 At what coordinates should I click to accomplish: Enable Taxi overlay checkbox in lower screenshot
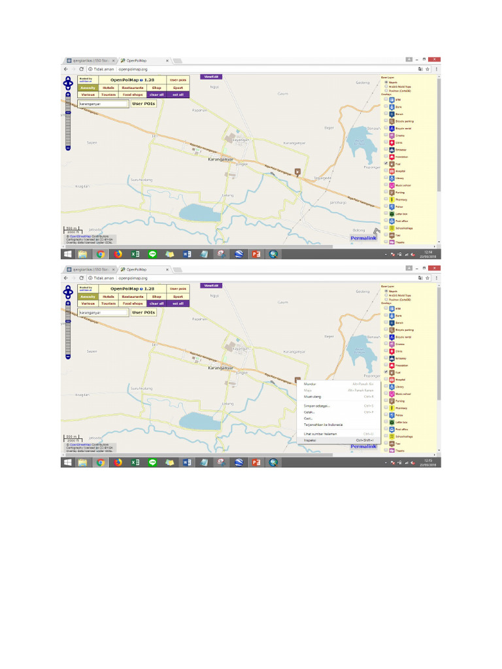pos(386,444)
